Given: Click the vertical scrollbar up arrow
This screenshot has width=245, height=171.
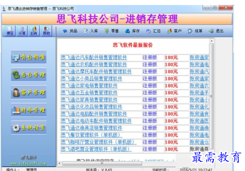Looking at the screenshot, I should pyautogui.click(x=211, y=41).
